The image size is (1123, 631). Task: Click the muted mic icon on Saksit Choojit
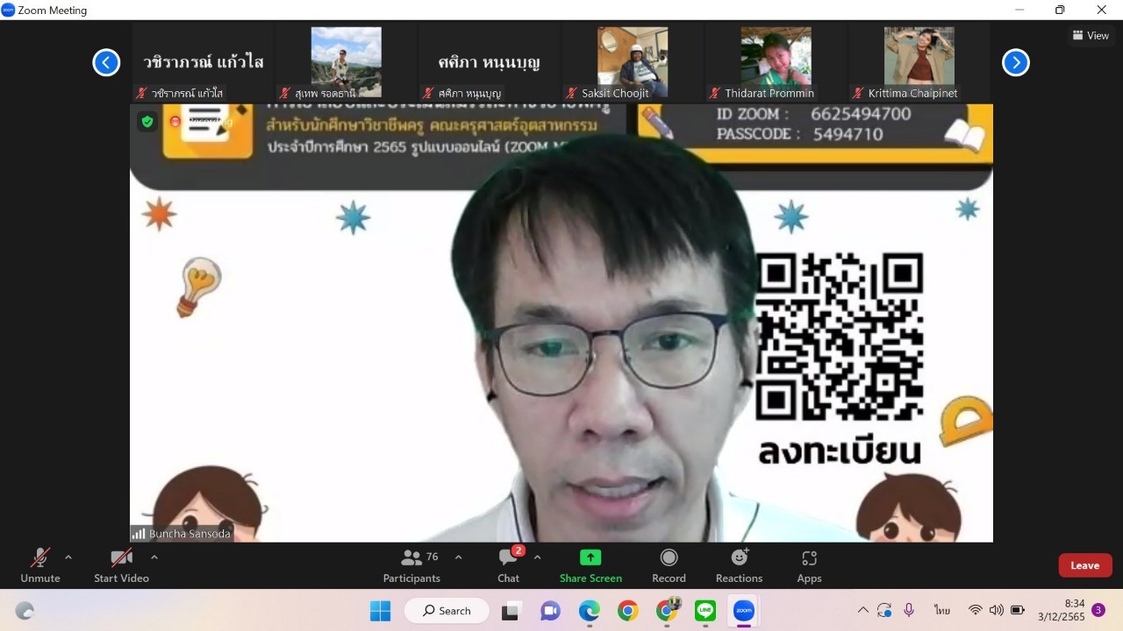coord(571,93)
